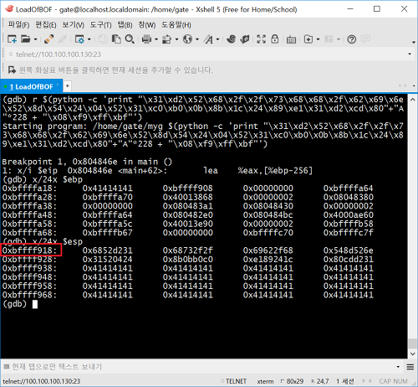Expand the New tab dropdown arrow
This screenshot has width=418, height=387.
tap(318, 39)
